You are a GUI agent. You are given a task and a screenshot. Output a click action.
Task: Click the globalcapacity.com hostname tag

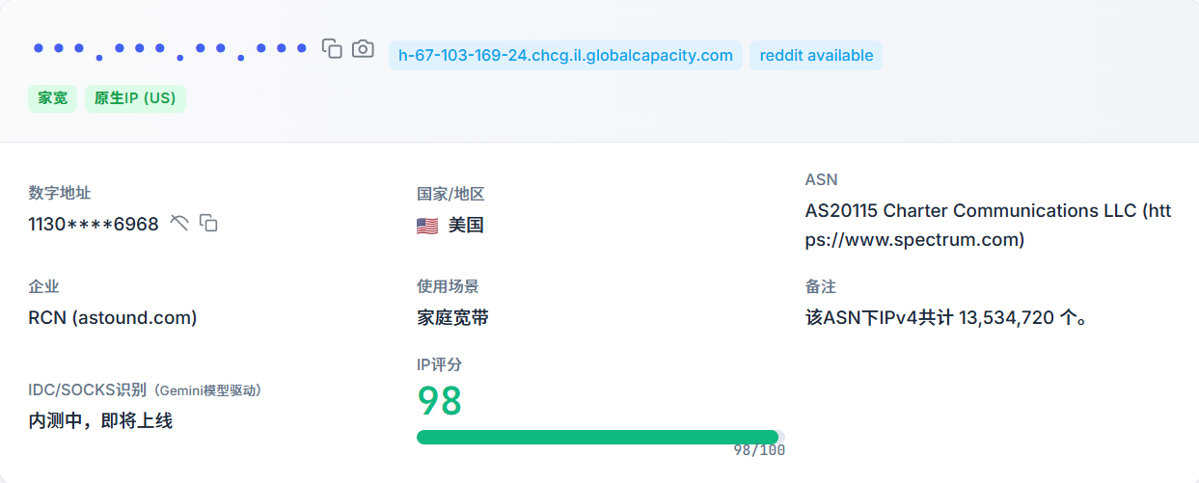(565, 56)
